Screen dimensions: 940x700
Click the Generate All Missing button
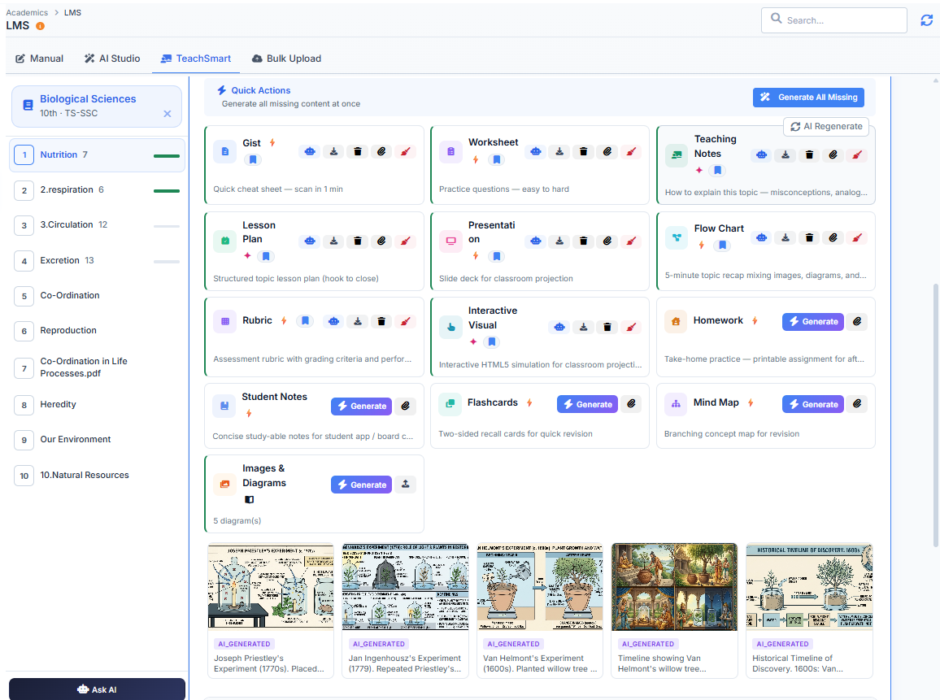809,97
